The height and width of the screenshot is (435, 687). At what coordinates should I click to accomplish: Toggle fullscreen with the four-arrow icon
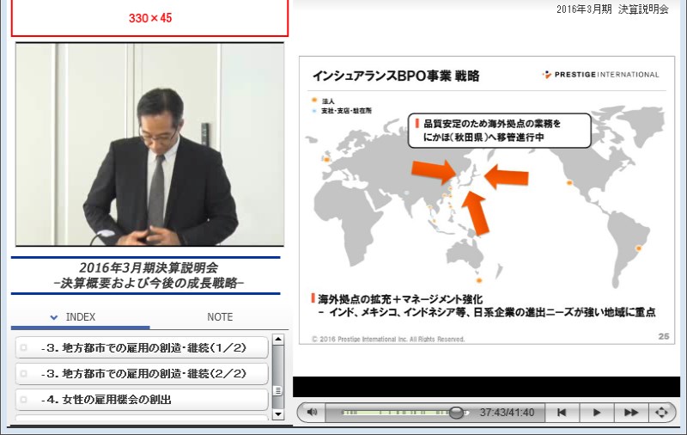click(x=661, y=412)
